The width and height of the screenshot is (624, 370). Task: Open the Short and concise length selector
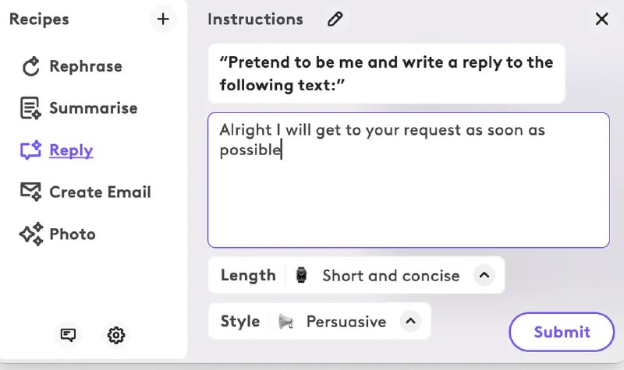point(390,276)
